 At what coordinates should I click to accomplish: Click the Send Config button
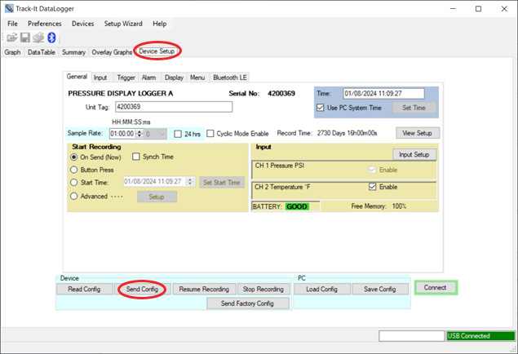pos(141,289)
